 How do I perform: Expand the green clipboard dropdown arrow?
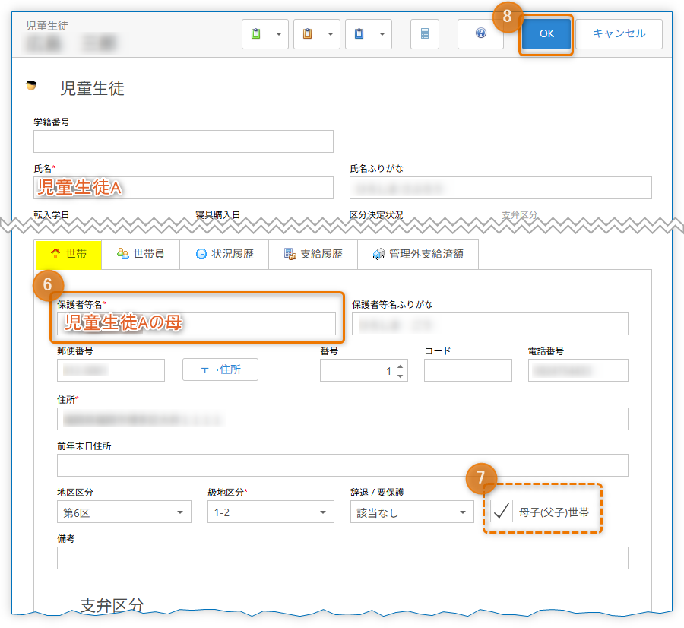point(279,34)
